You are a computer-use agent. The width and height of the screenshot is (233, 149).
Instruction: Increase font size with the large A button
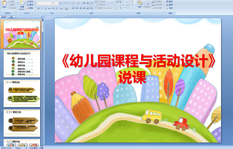click(61, 3)
